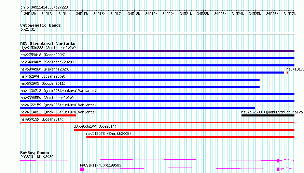Click the blue esv2759418 variant bar

(x=157, y=58)
